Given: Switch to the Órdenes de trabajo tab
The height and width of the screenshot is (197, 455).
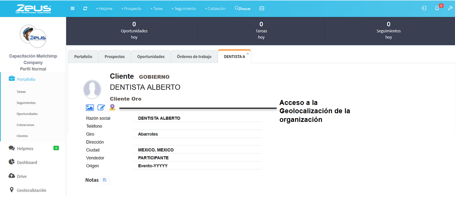Looking at the screenshot, I should point(194,57).
